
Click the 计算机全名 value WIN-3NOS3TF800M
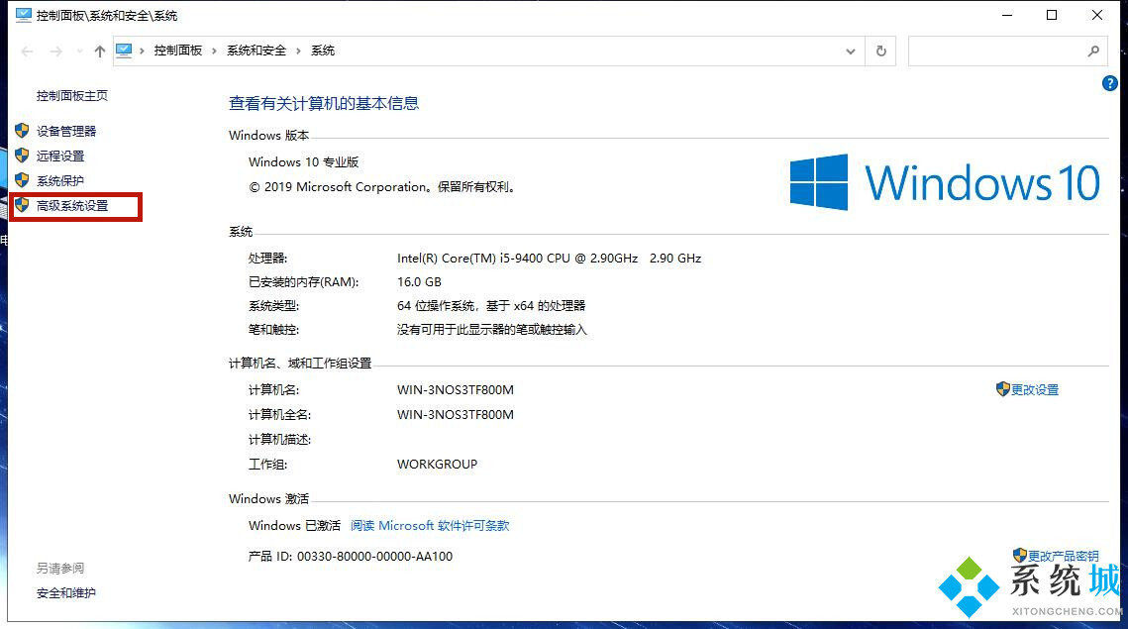tap(456, 414)
